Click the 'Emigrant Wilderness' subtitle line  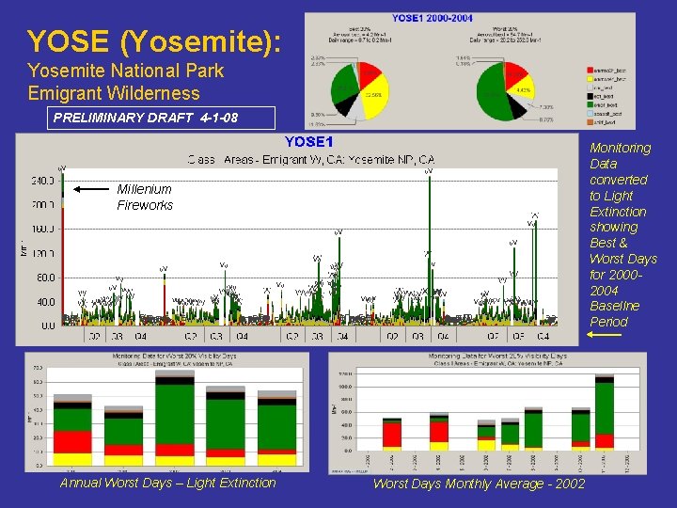click(x=114, y=93)
